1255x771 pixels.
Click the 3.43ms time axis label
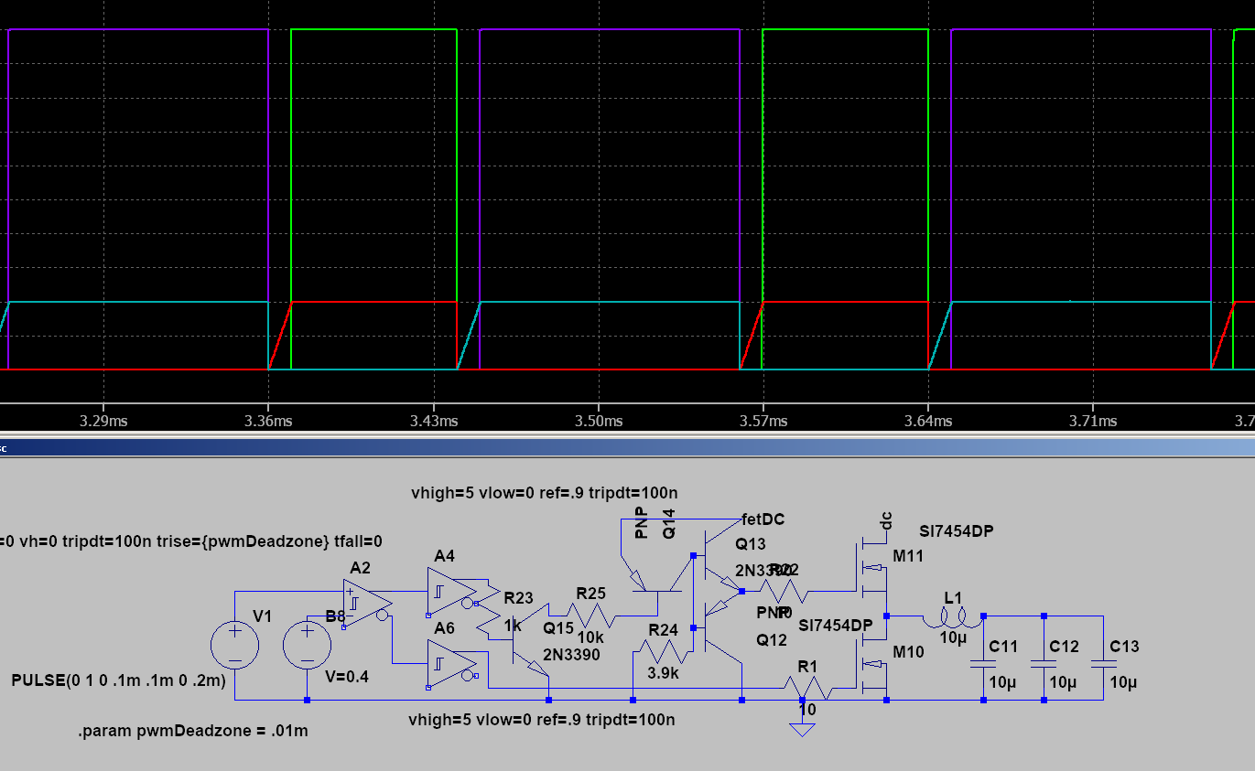point(434,421)
